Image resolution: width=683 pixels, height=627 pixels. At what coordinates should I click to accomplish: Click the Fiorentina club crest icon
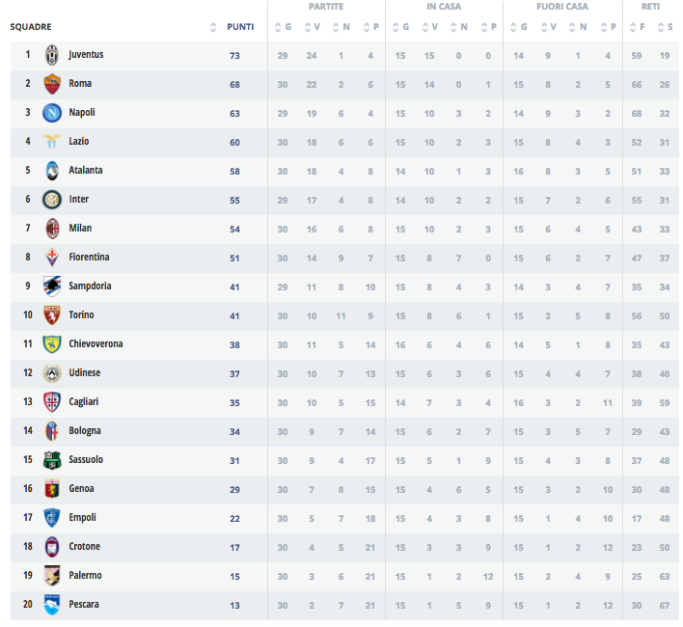(x=52, y=258)
